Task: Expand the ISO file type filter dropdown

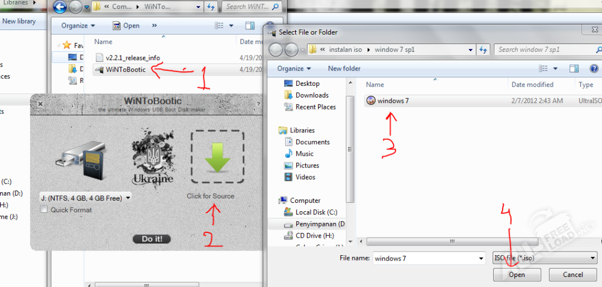Action: 544,258
